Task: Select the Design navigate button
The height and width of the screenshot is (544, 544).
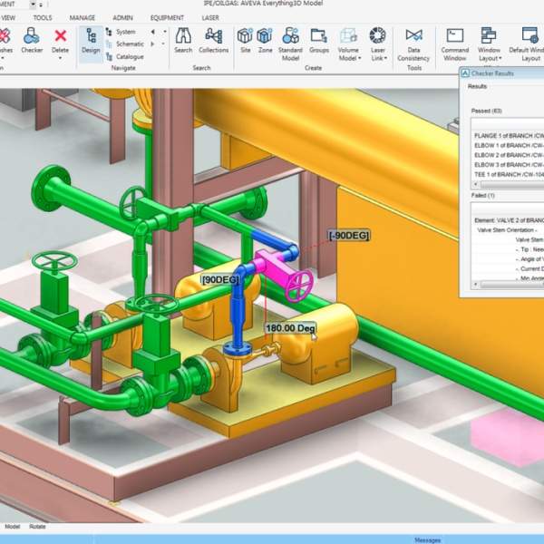Action: point(91,41)
